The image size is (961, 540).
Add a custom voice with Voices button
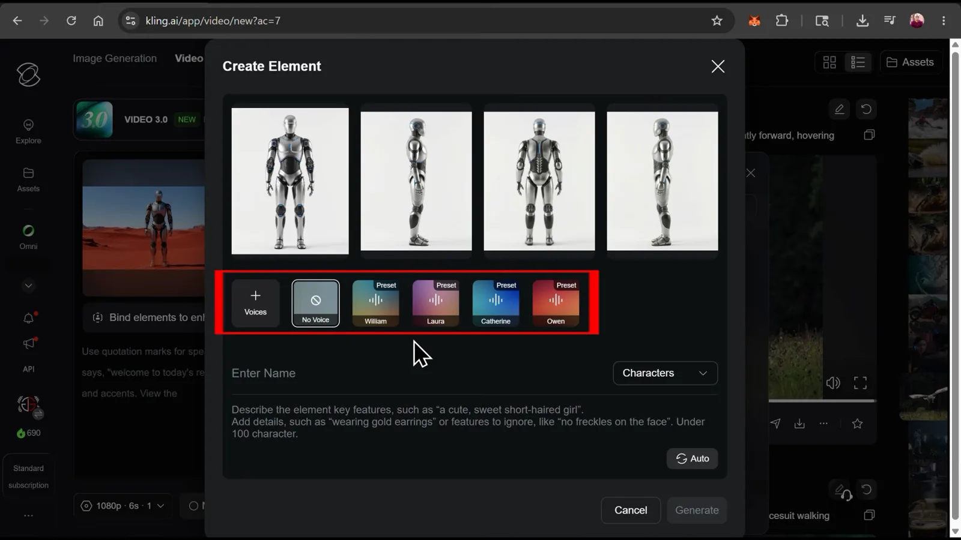click(x=255, y=303)
